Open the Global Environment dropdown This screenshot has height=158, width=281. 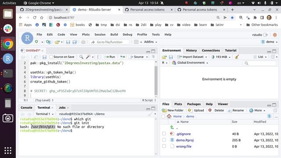coord(190,63)
